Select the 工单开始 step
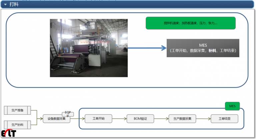This screenshot has height=139, width=256. (98, 118)
